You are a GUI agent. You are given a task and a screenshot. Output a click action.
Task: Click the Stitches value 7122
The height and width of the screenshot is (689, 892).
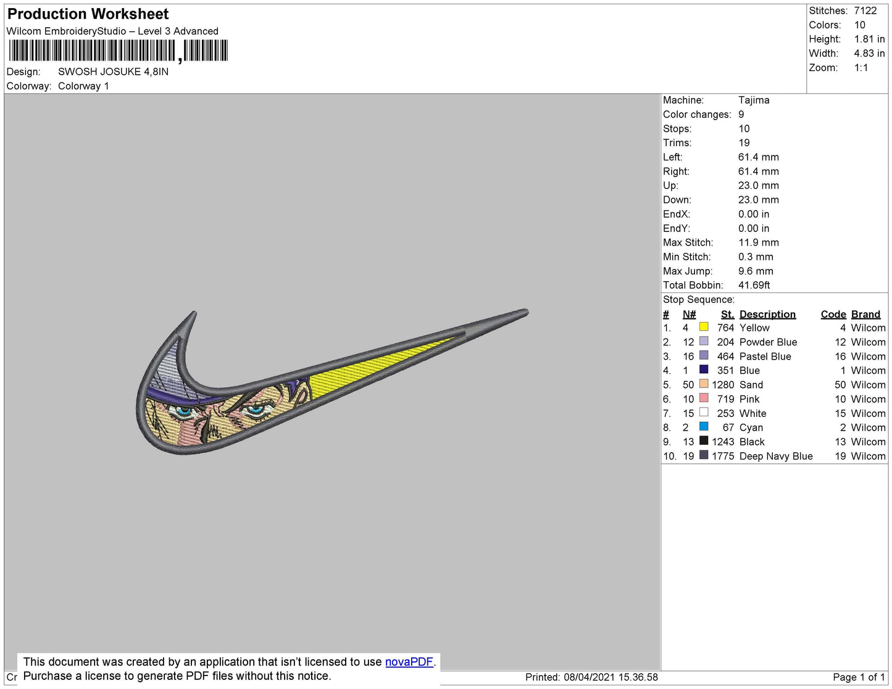[865, 10]
